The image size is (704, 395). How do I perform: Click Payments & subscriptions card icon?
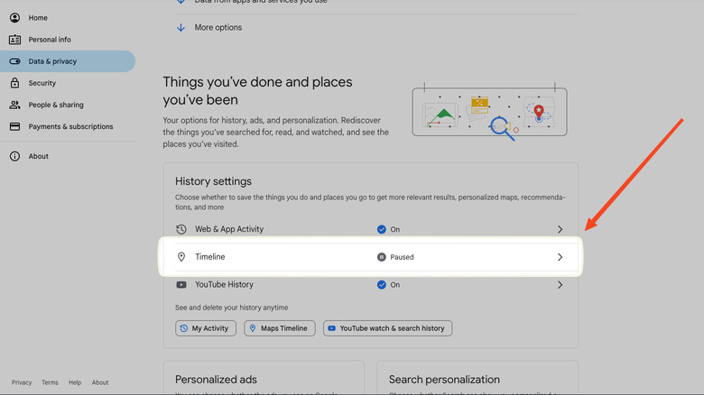coord(14,127)
